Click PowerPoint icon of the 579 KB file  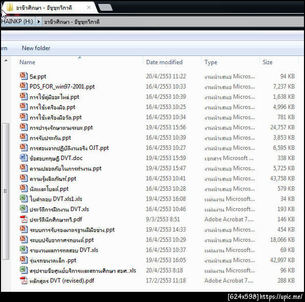coord(24,188)
